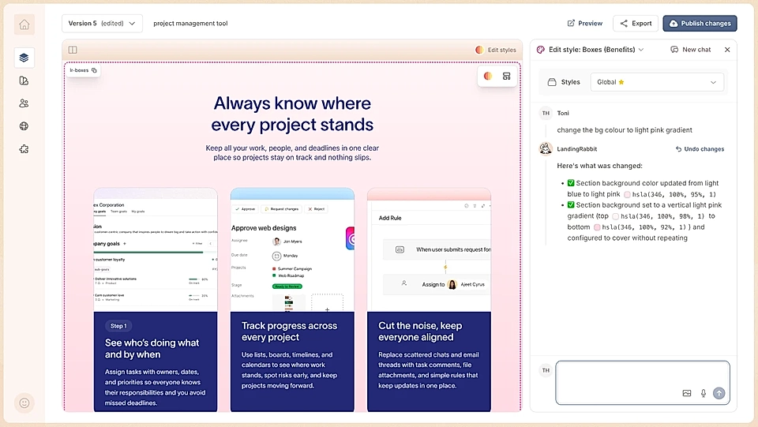The image size is (758, 427).
Task: Publish changes to the site
Action: pos(700,23)
